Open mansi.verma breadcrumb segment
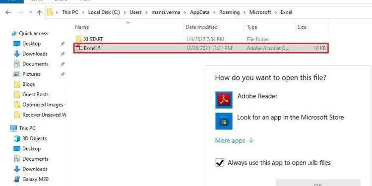 point(166,12)
